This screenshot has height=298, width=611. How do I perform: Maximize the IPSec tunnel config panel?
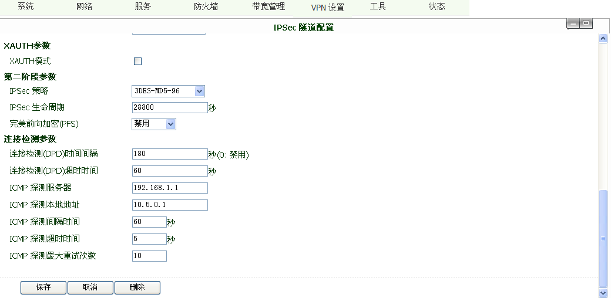tap(586, 23)
